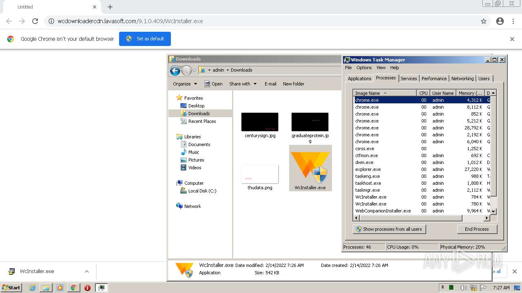
Task: Create a New folder in Downloads
Action: pos(294,84)
